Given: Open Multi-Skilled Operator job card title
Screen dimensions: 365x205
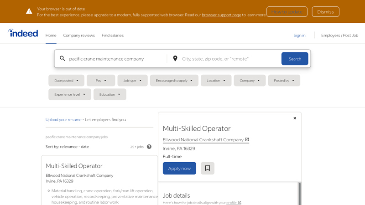Looking at the screenshot, I should point(74,166).
